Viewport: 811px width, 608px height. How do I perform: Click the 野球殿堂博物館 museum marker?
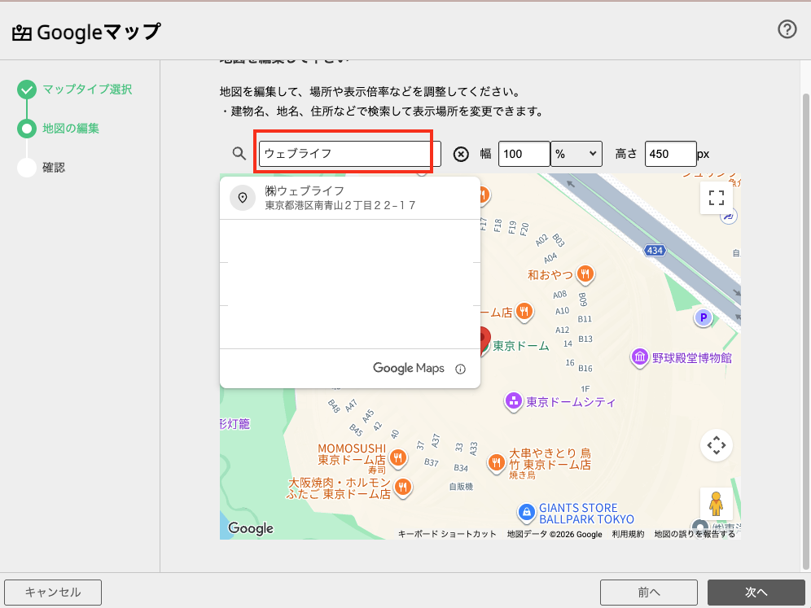click(640, 358)
